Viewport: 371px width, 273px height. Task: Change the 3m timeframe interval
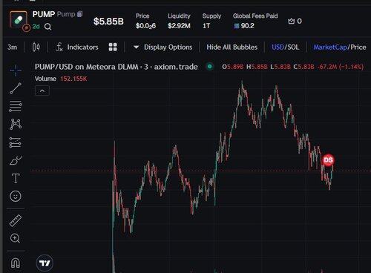coord(12,47)
